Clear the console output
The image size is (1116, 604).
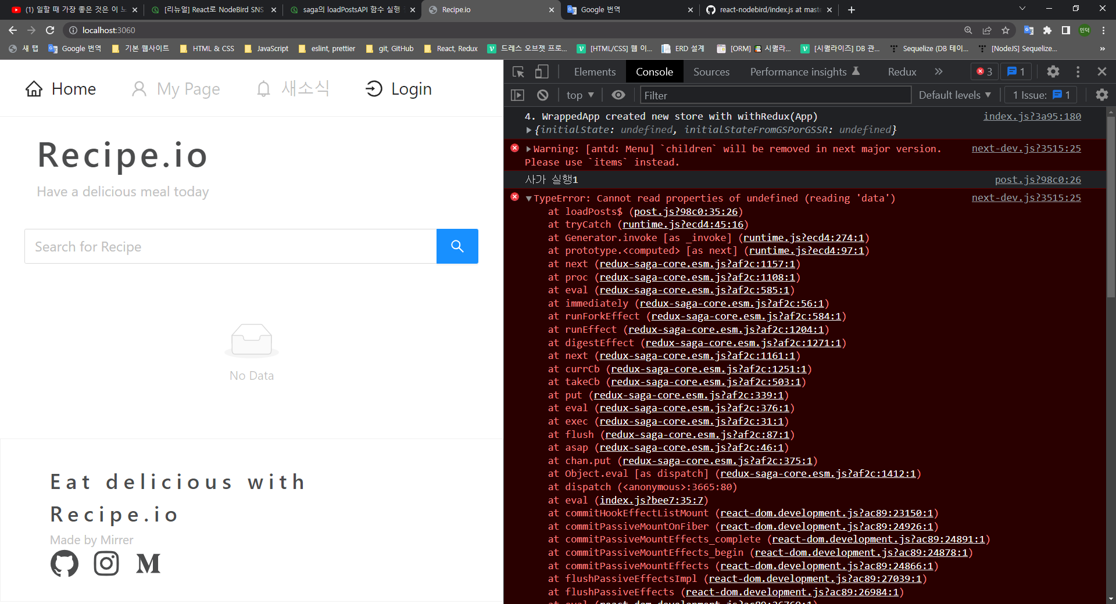click(543, 95)
